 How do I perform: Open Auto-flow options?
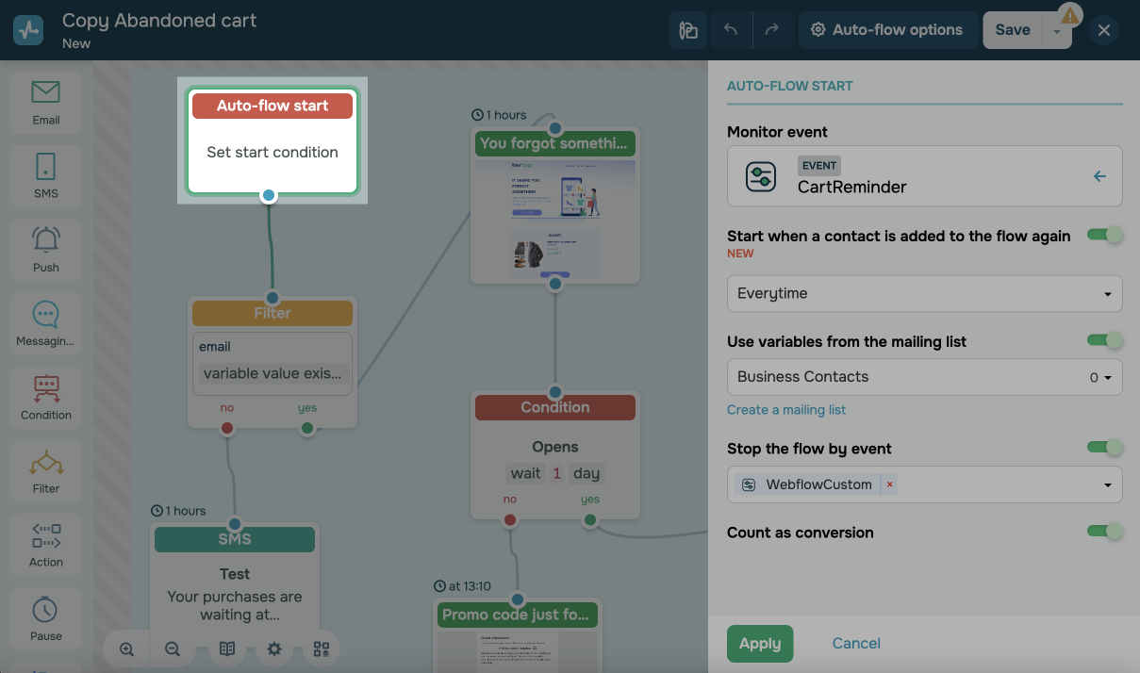click(x=886, y=30)
